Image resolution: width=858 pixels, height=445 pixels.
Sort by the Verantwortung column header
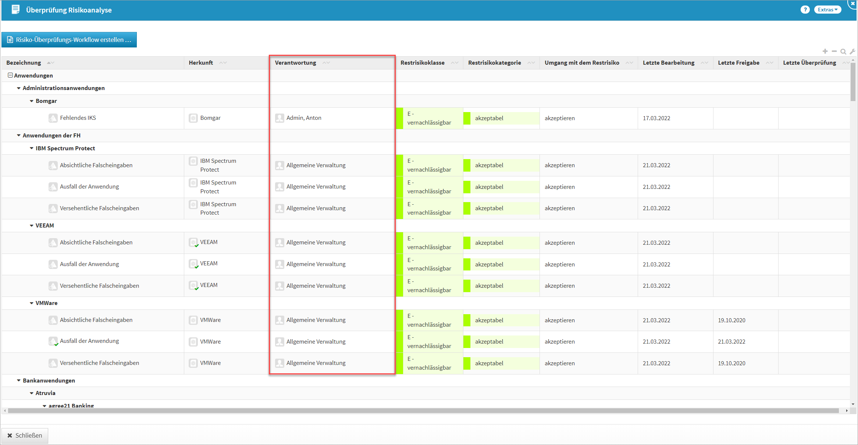pos(296,63)
